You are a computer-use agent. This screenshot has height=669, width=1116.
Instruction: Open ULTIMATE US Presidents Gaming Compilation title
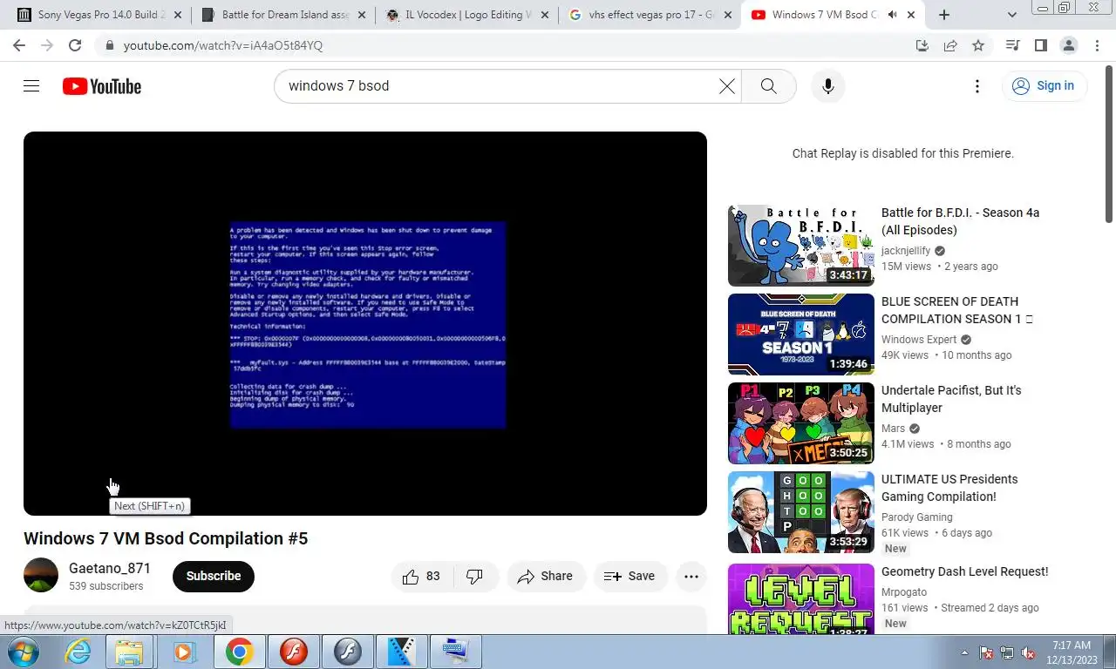pyautogui.click(x=949, y=488)
